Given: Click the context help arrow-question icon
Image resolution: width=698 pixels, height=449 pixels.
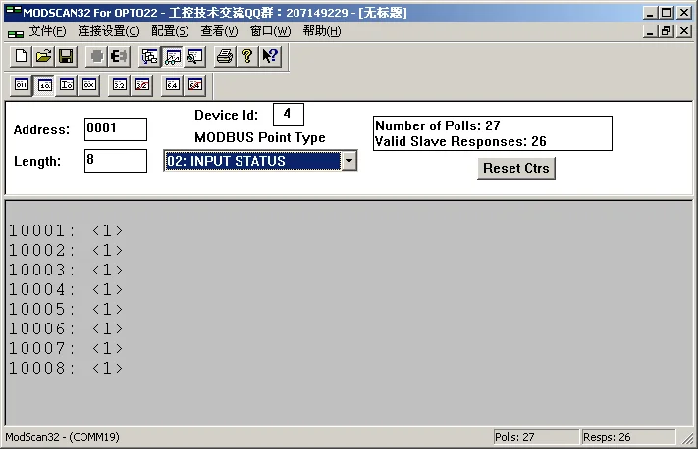Looking at the screenshot, I should [x=270, y=57].
